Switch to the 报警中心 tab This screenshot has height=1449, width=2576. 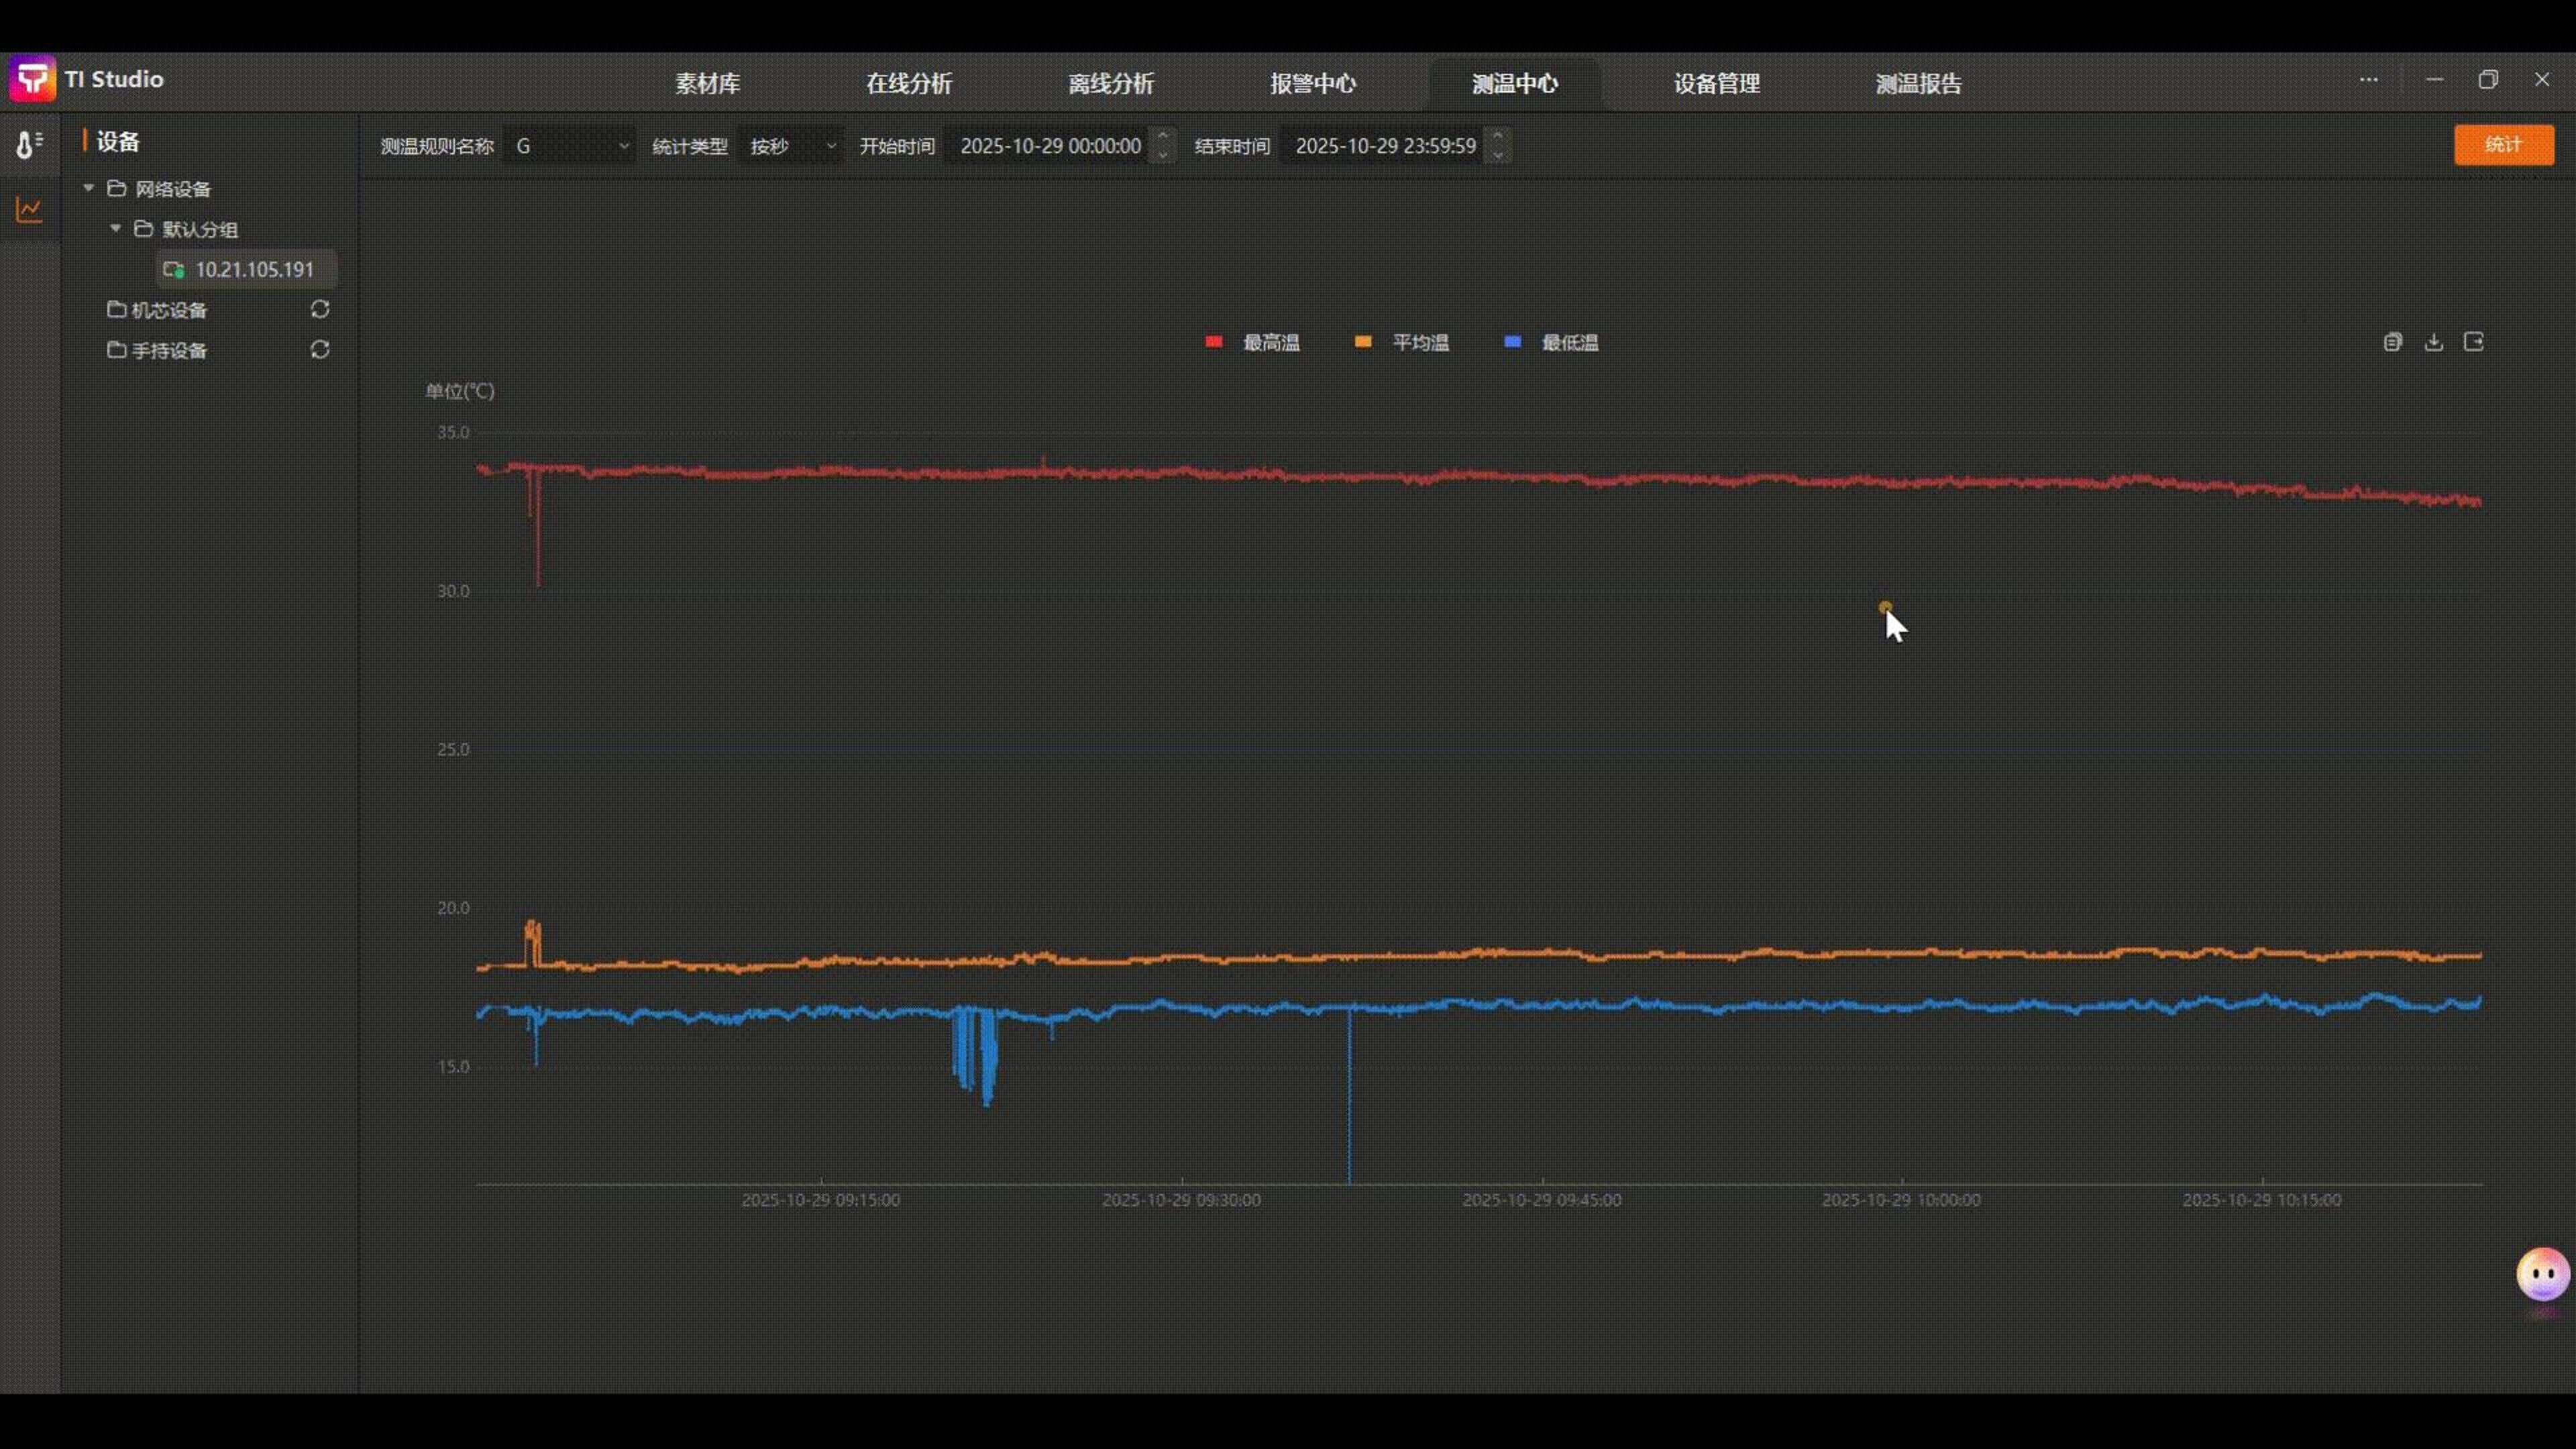pyautogui.click(x=1312, y=84)
